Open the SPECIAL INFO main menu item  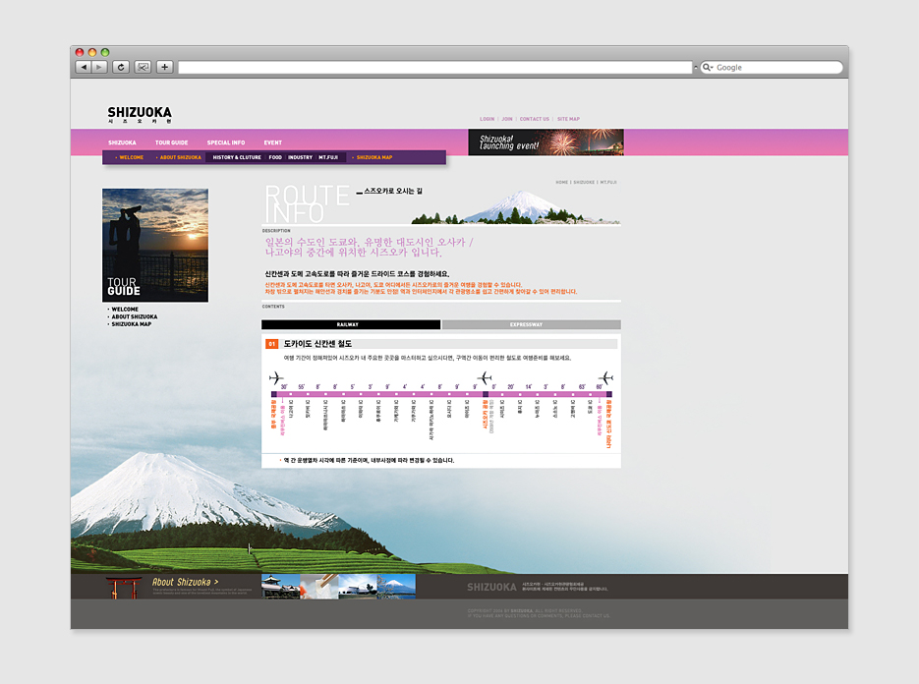pos(226,142)
